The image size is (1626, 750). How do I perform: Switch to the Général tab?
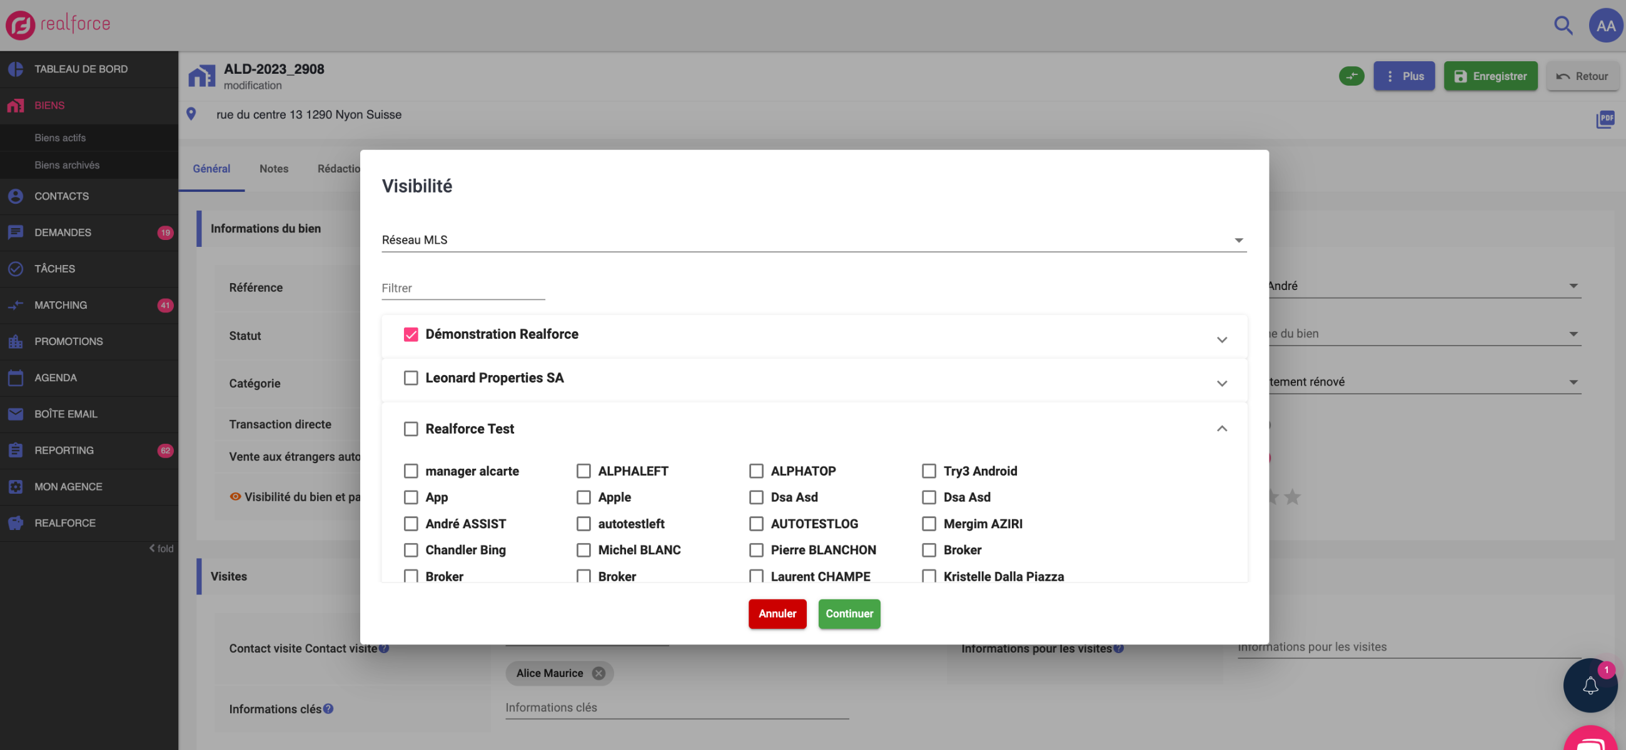211,168
